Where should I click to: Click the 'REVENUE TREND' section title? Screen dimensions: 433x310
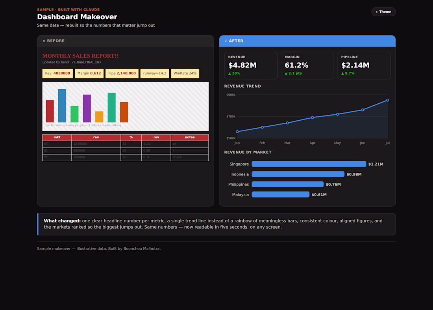242,86
